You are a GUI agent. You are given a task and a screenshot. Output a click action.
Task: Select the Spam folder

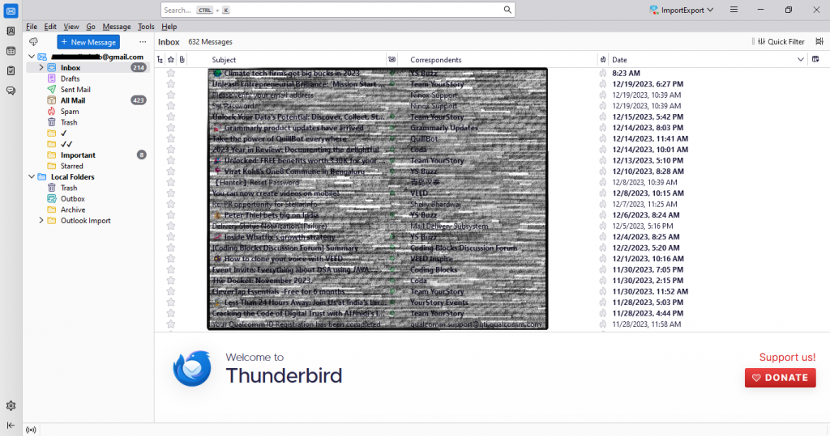coord(70,112)
